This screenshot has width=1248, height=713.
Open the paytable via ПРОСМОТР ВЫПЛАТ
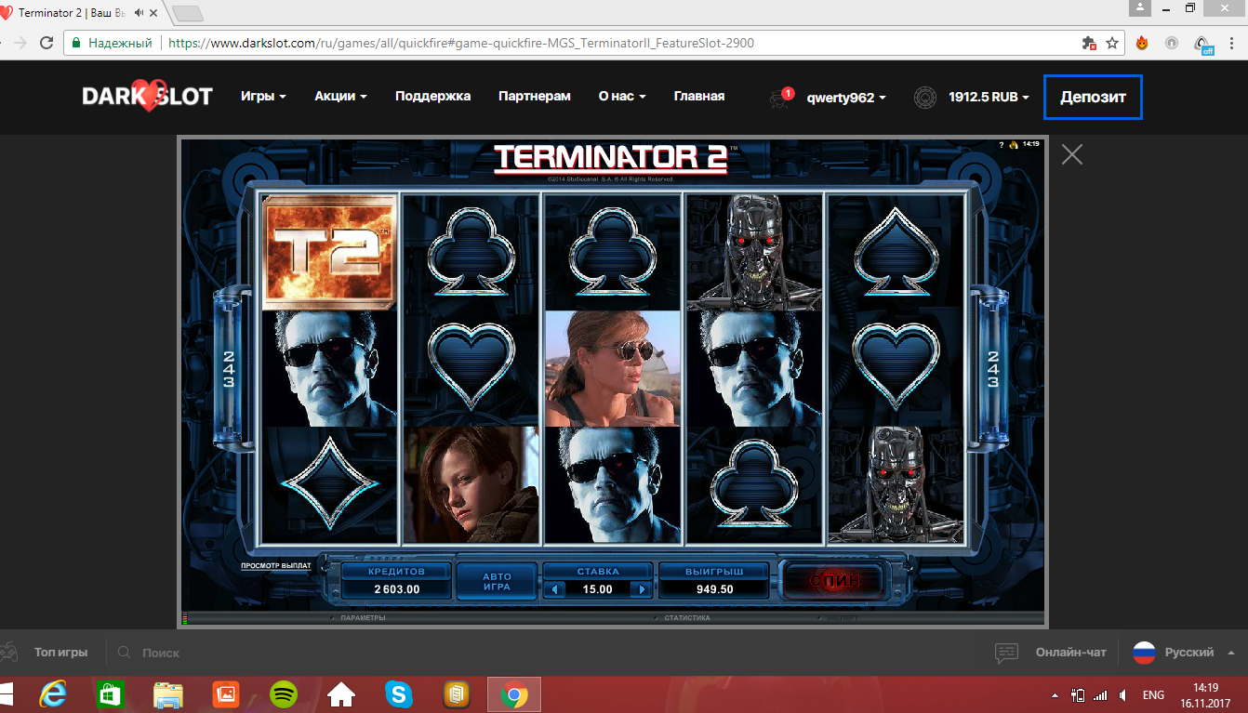(276, 565)
